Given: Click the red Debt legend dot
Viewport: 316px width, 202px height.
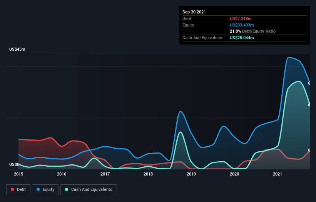Looking at the screenshot, I should tap(12, 189).
